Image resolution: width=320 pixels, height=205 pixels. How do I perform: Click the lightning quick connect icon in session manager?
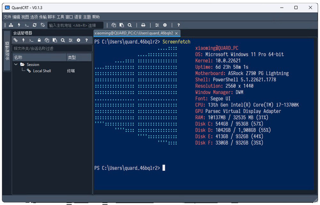[x=23, y=40]
